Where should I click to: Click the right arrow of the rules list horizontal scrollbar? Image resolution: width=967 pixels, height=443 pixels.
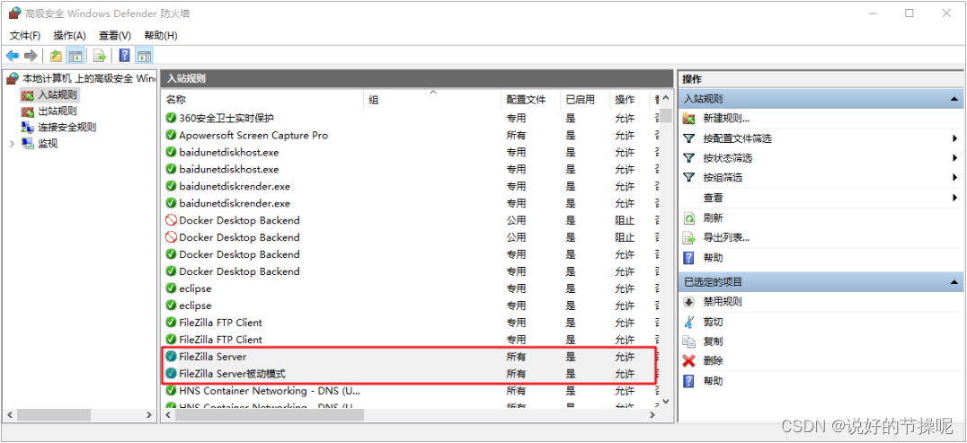(652, 415)
